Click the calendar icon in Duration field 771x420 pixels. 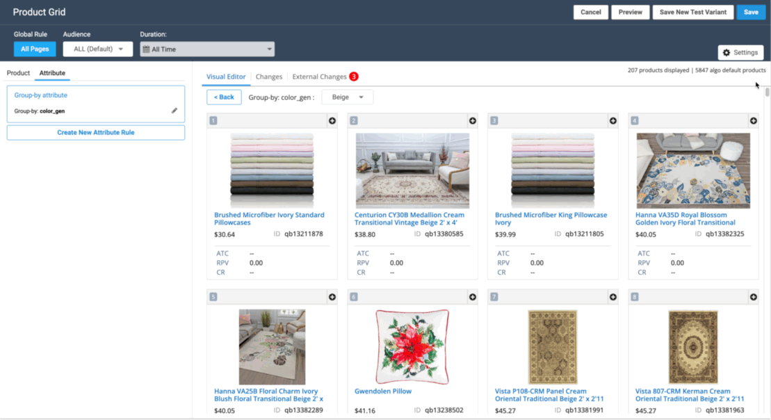146,49
